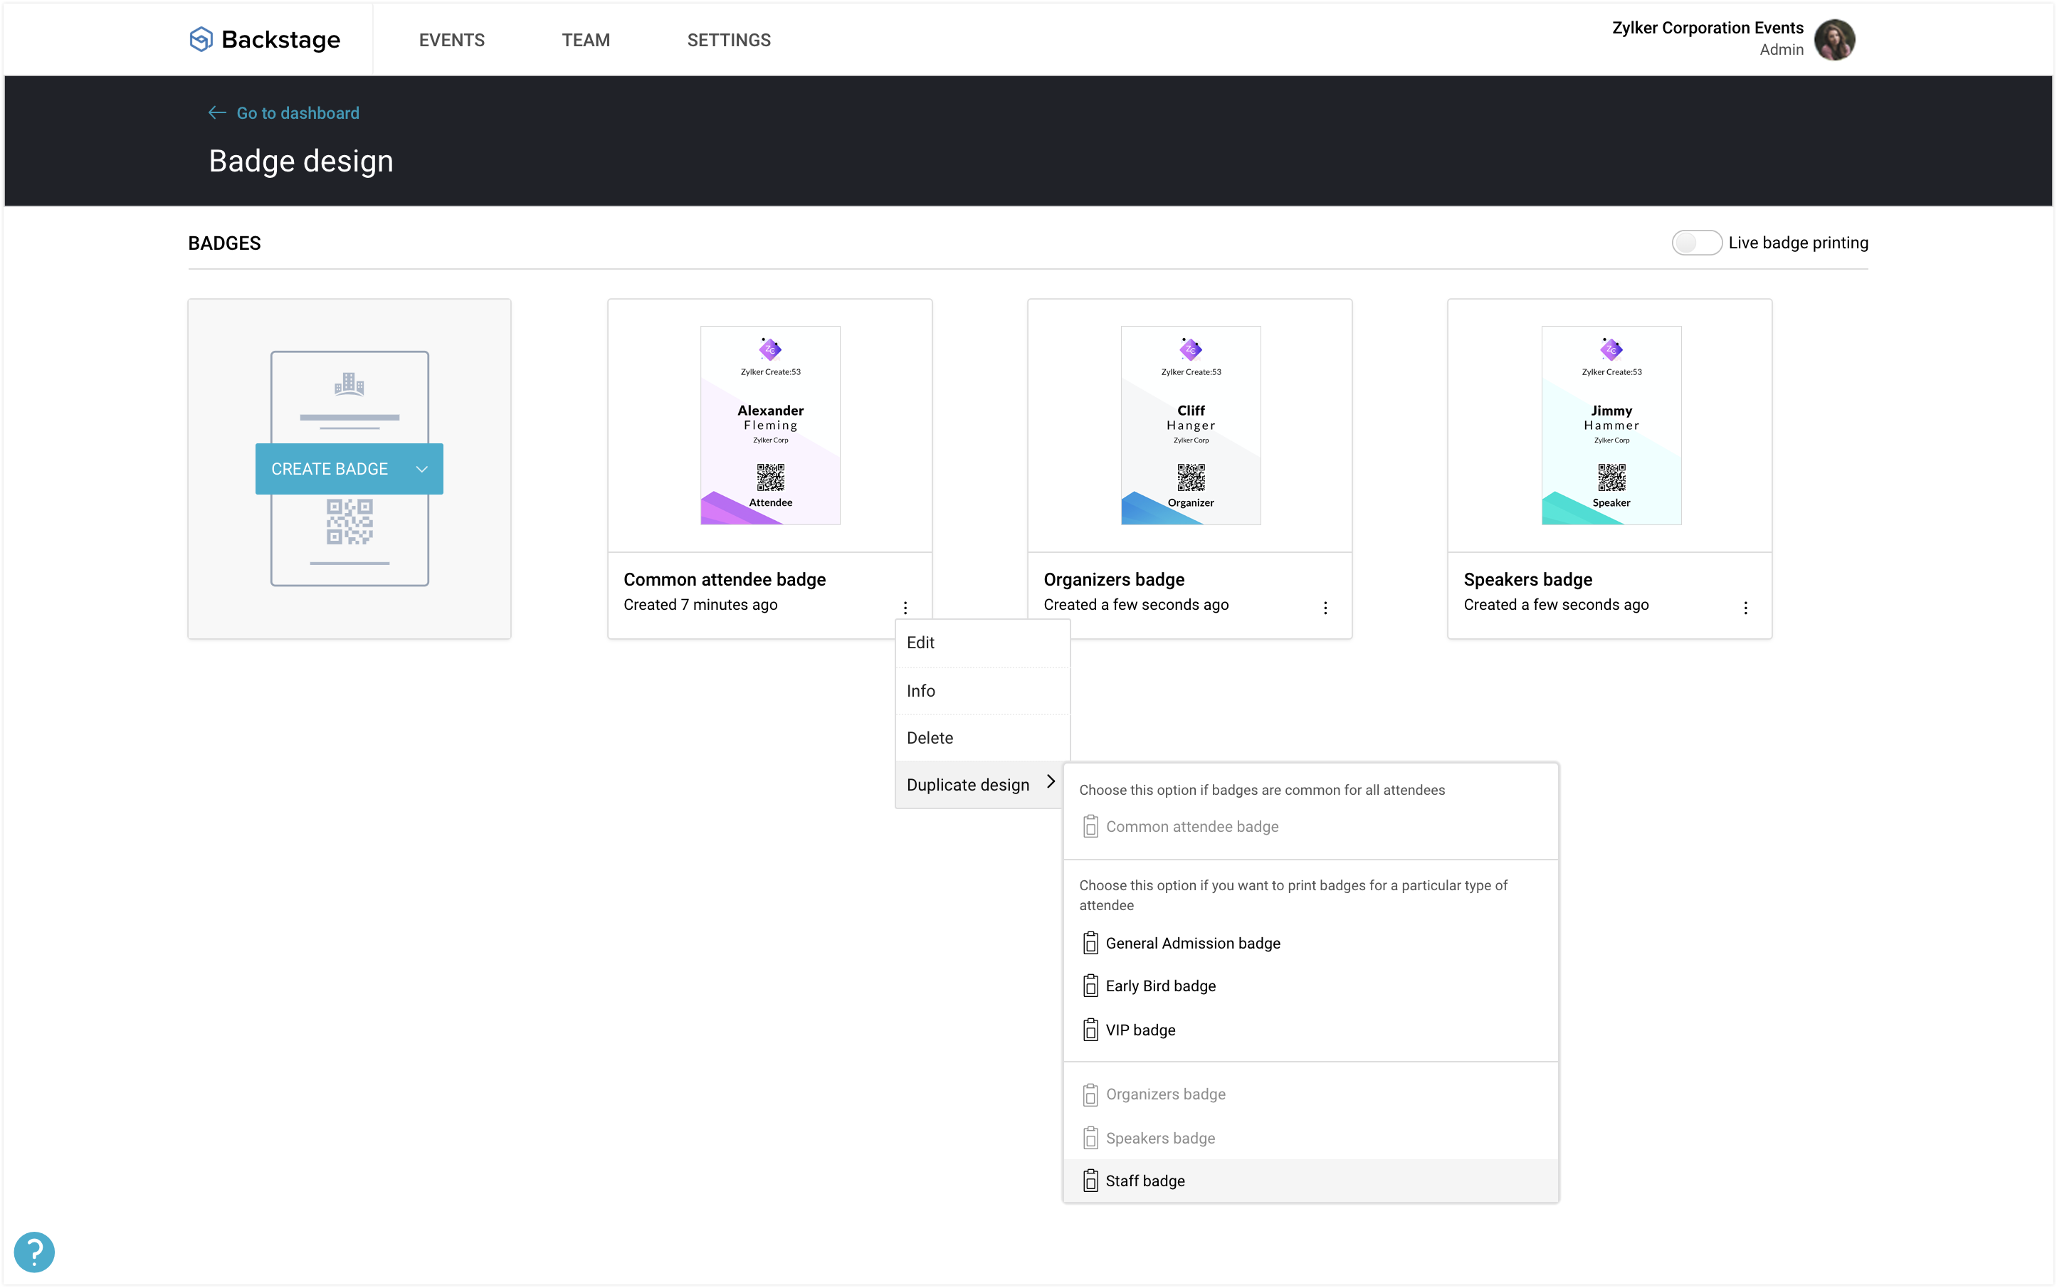Select Info from the badge menu
Viewport: 2057px width, 1288px height.
point(920,691)
